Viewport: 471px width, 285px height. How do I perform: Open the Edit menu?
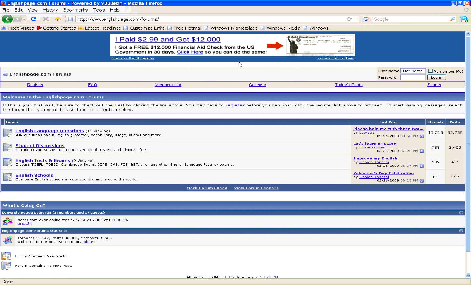[x=18, y=10]
